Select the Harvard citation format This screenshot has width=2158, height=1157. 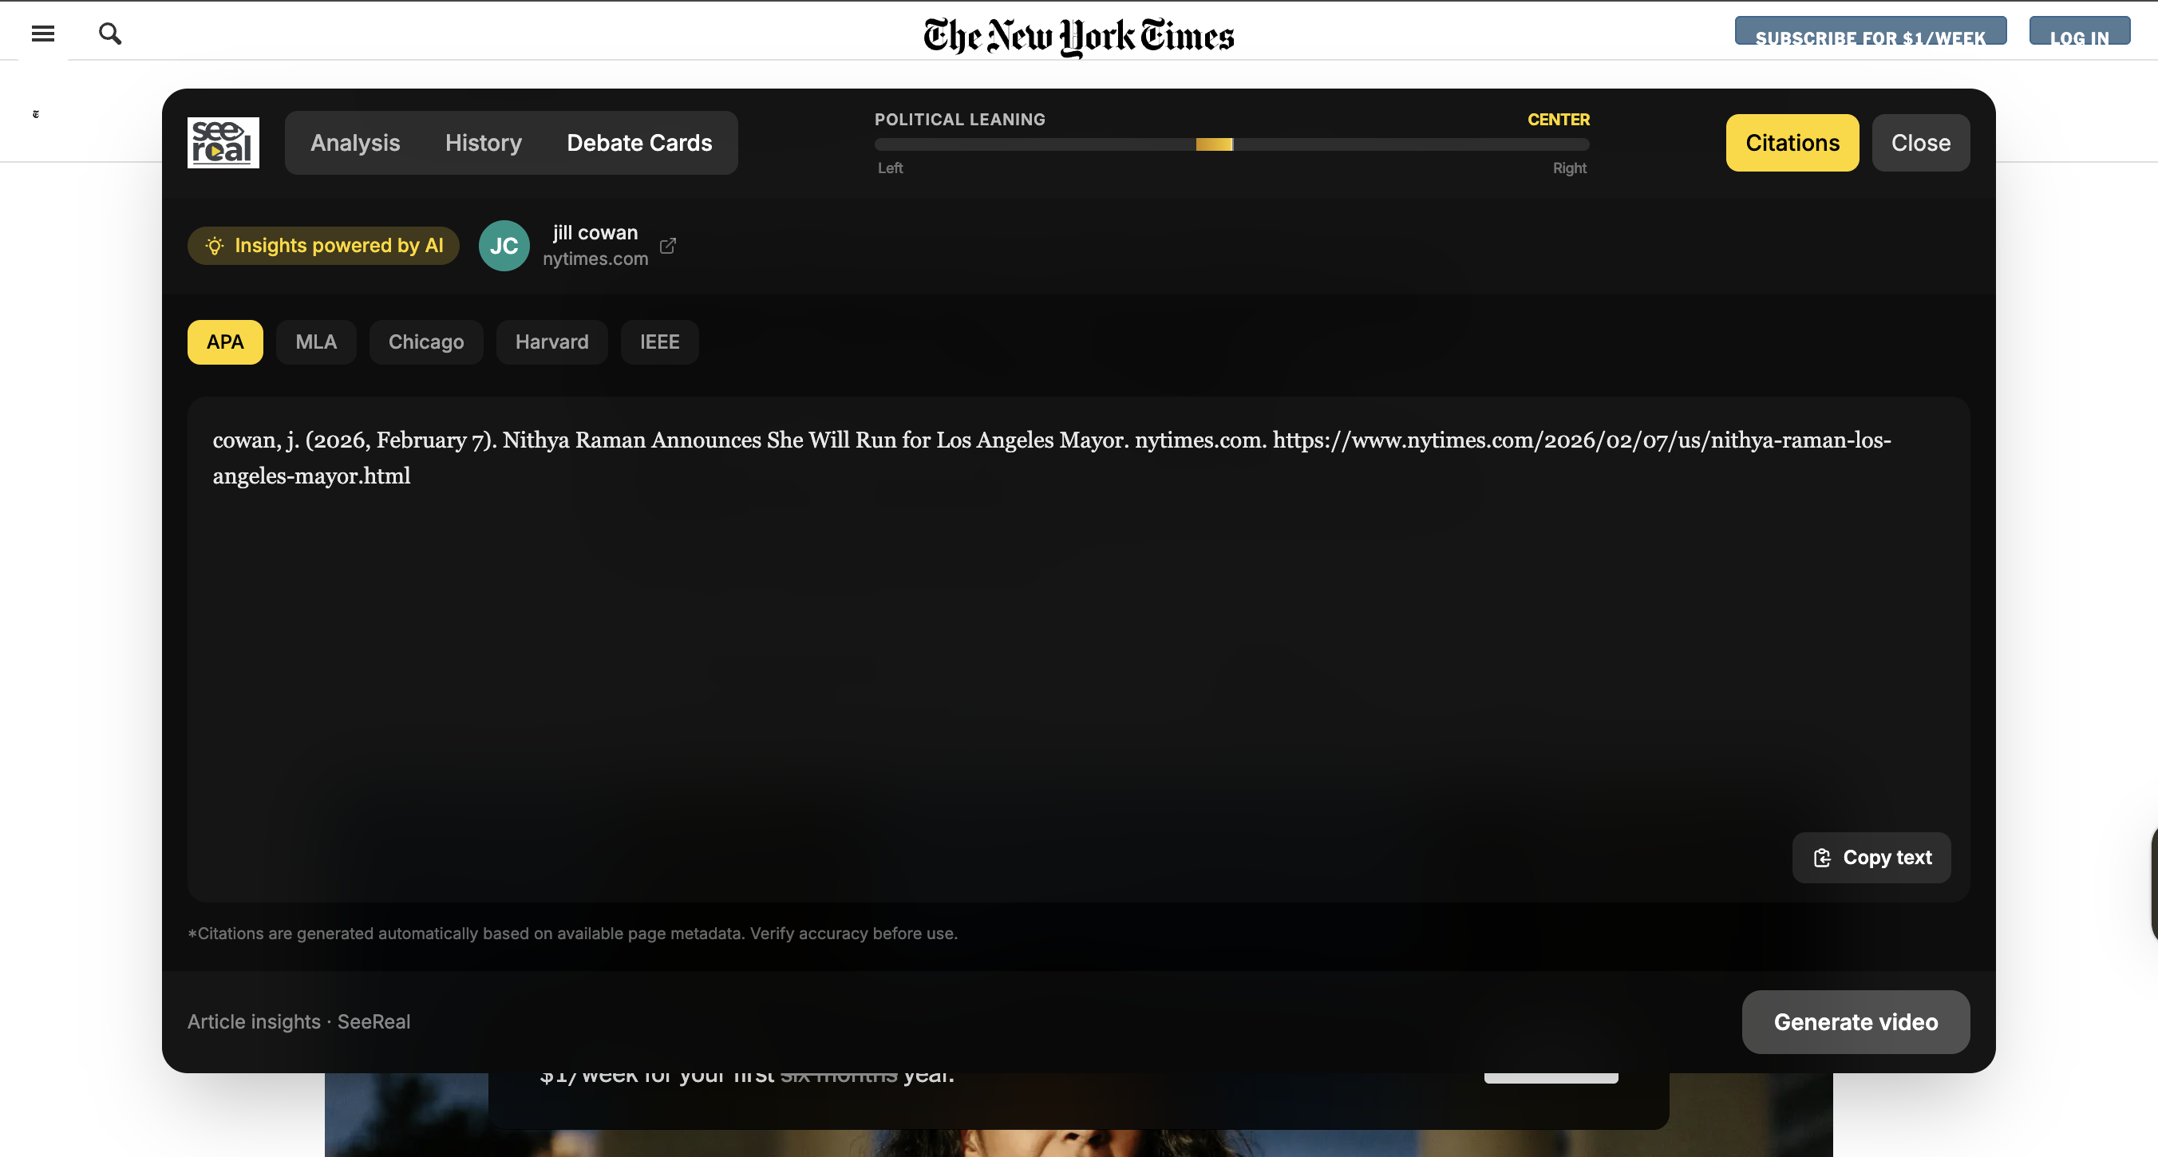click(x=551, y=342)
